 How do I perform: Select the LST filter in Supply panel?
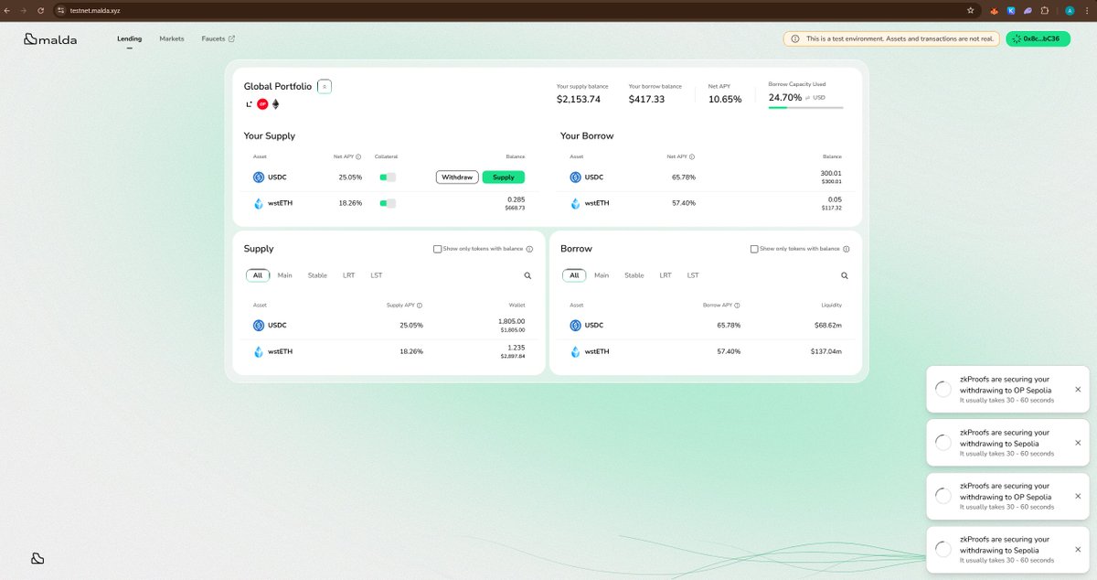pyautogui.click(x=377, y=275)
